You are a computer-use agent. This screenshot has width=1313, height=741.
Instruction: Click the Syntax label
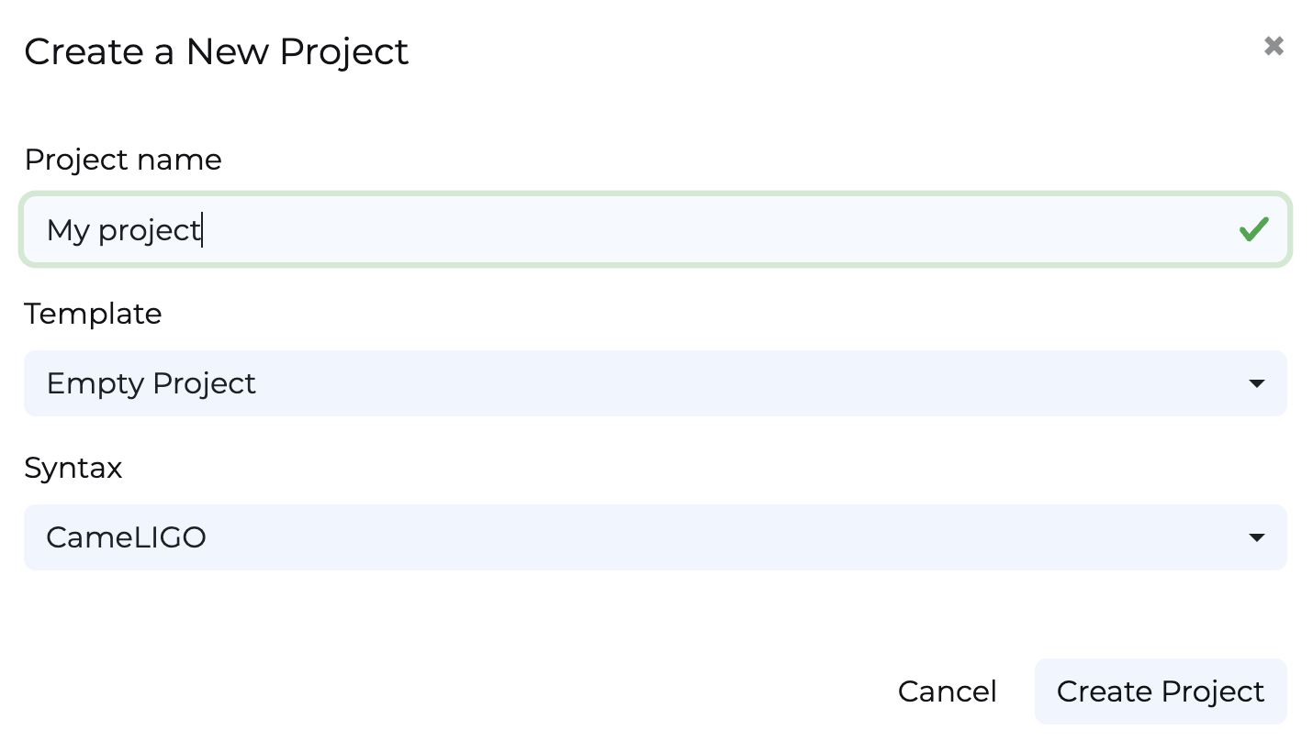[73, 468]
